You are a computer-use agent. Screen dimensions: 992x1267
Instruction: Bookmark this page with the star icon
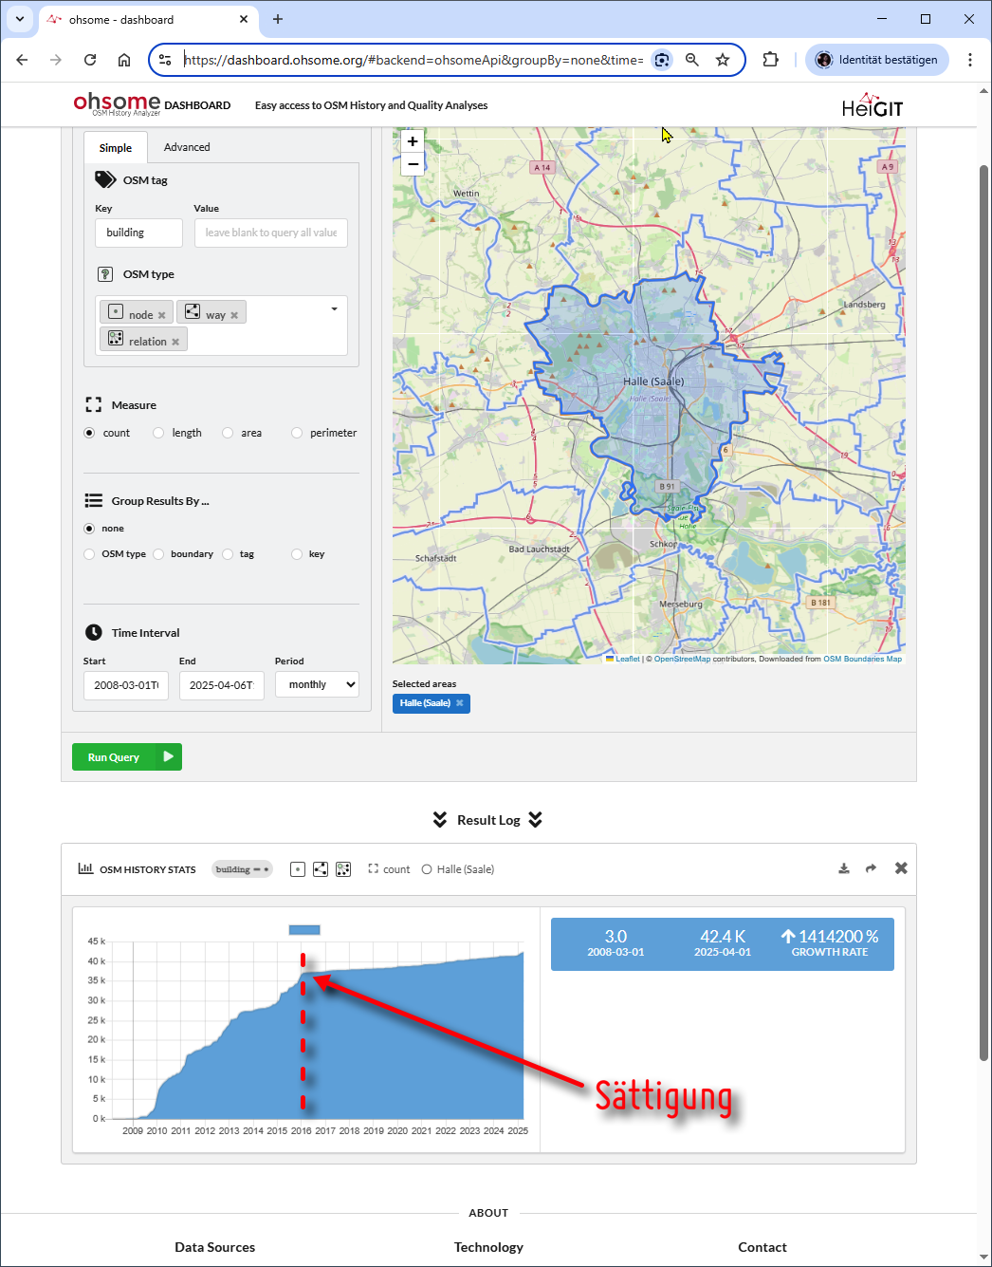723,60
